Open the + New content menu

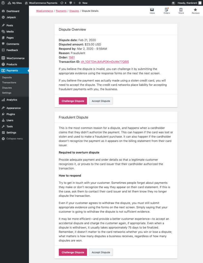(x=83, y=3)
